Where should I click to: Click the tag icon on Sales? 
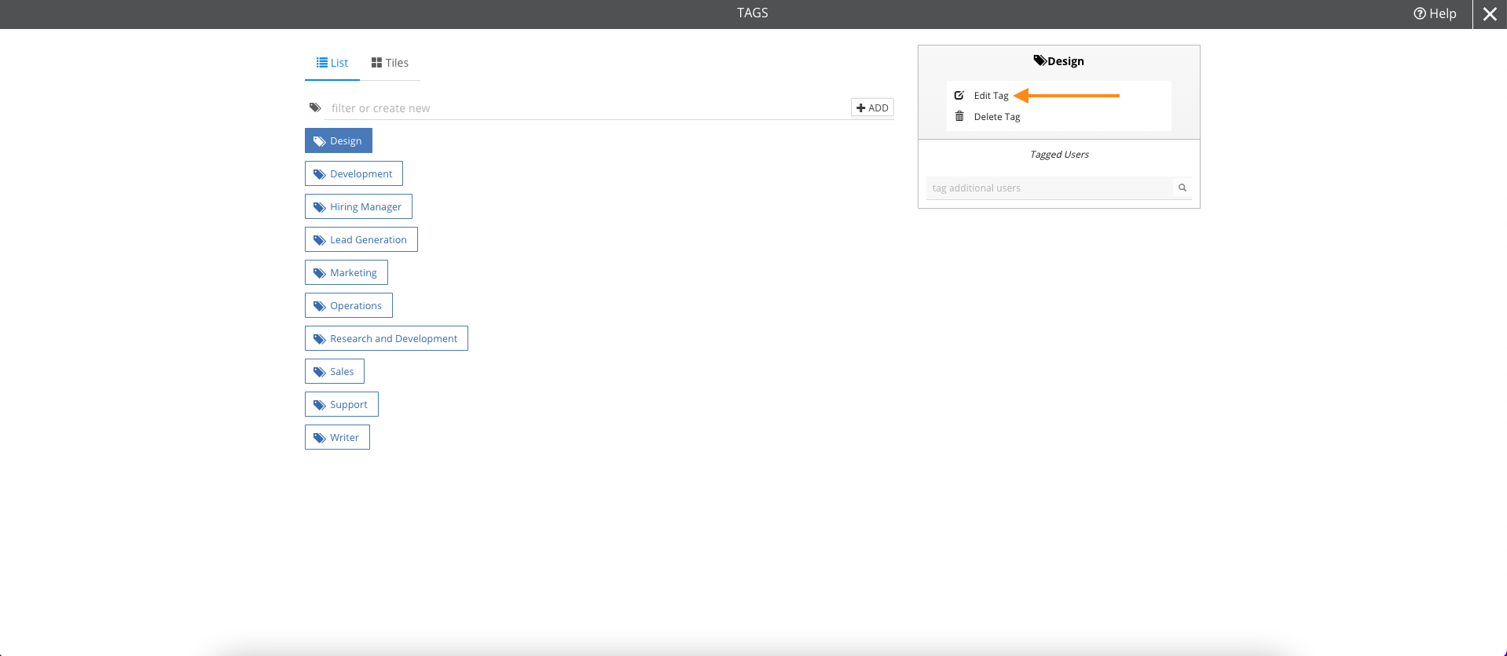tap(320, 372)
